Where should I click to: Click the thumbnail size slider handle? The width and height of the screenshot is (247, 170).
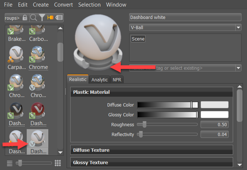click(x=20, y=163)
